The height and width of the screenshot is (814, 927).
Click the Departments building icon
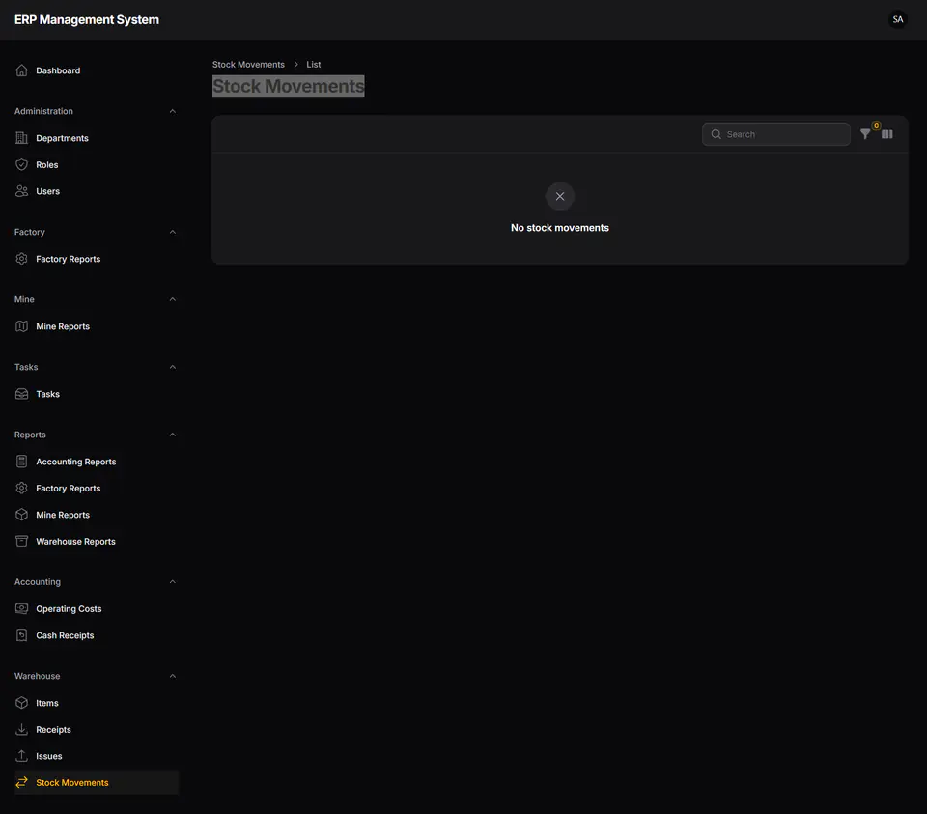click(22, 138)
